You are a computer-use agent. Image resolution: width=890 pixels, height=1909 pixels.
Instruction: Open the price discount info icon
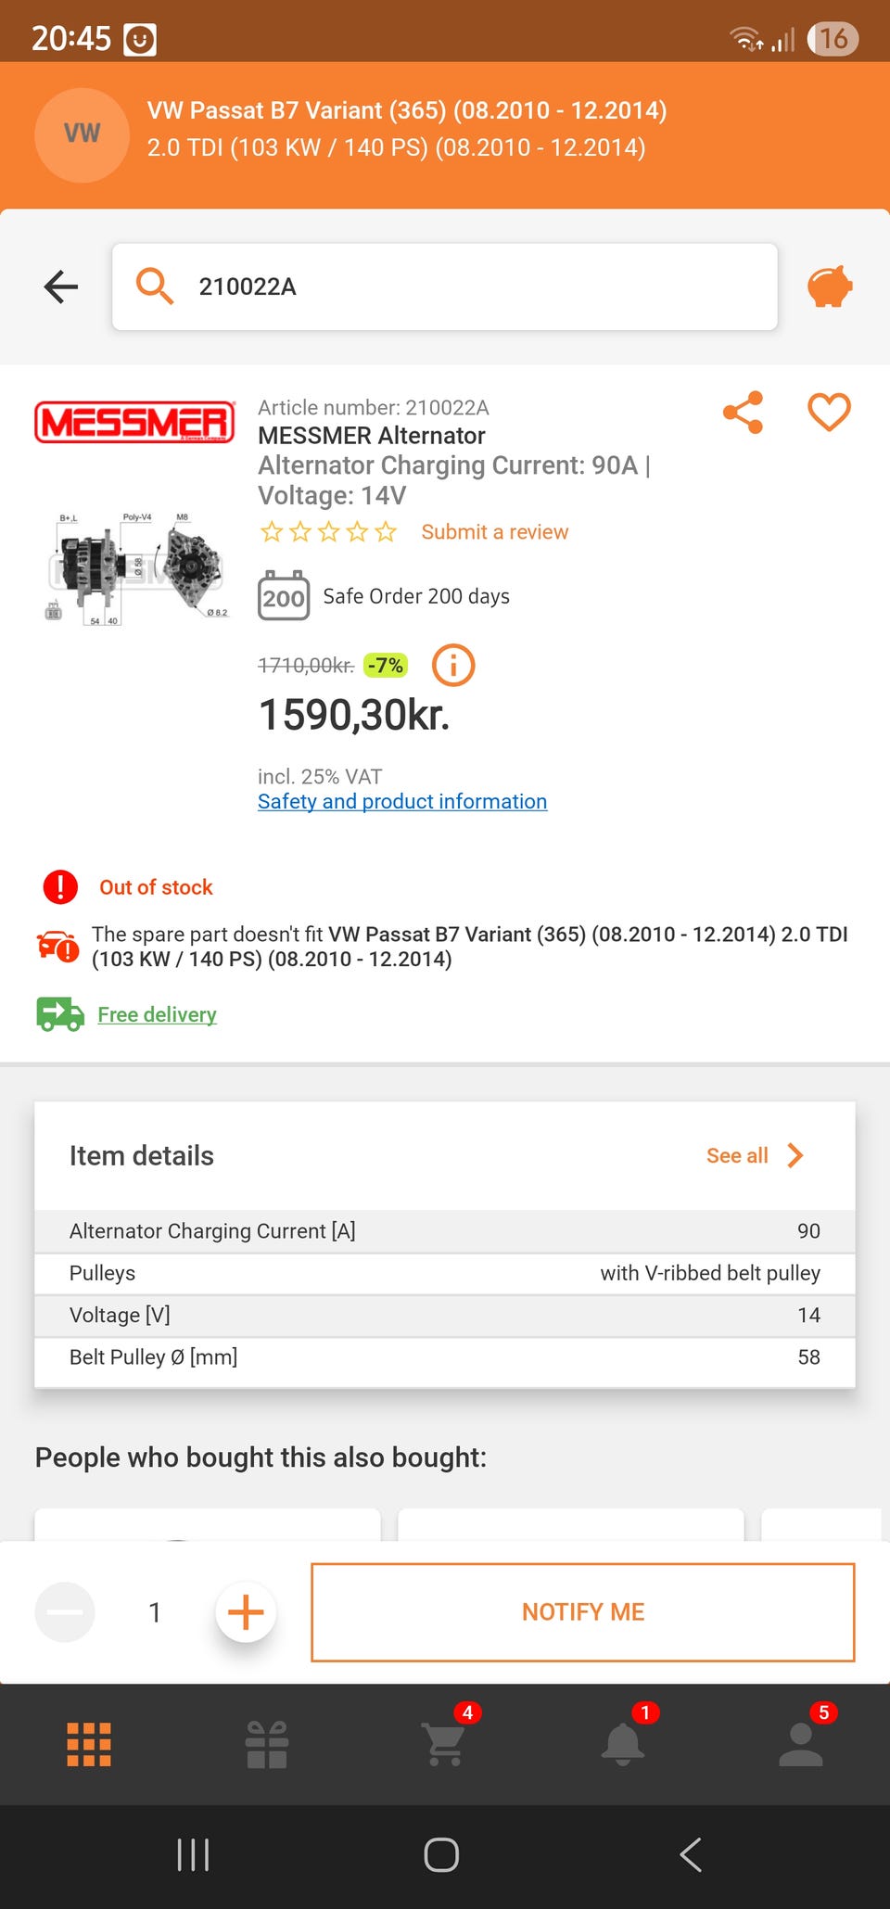coord(453,666)
